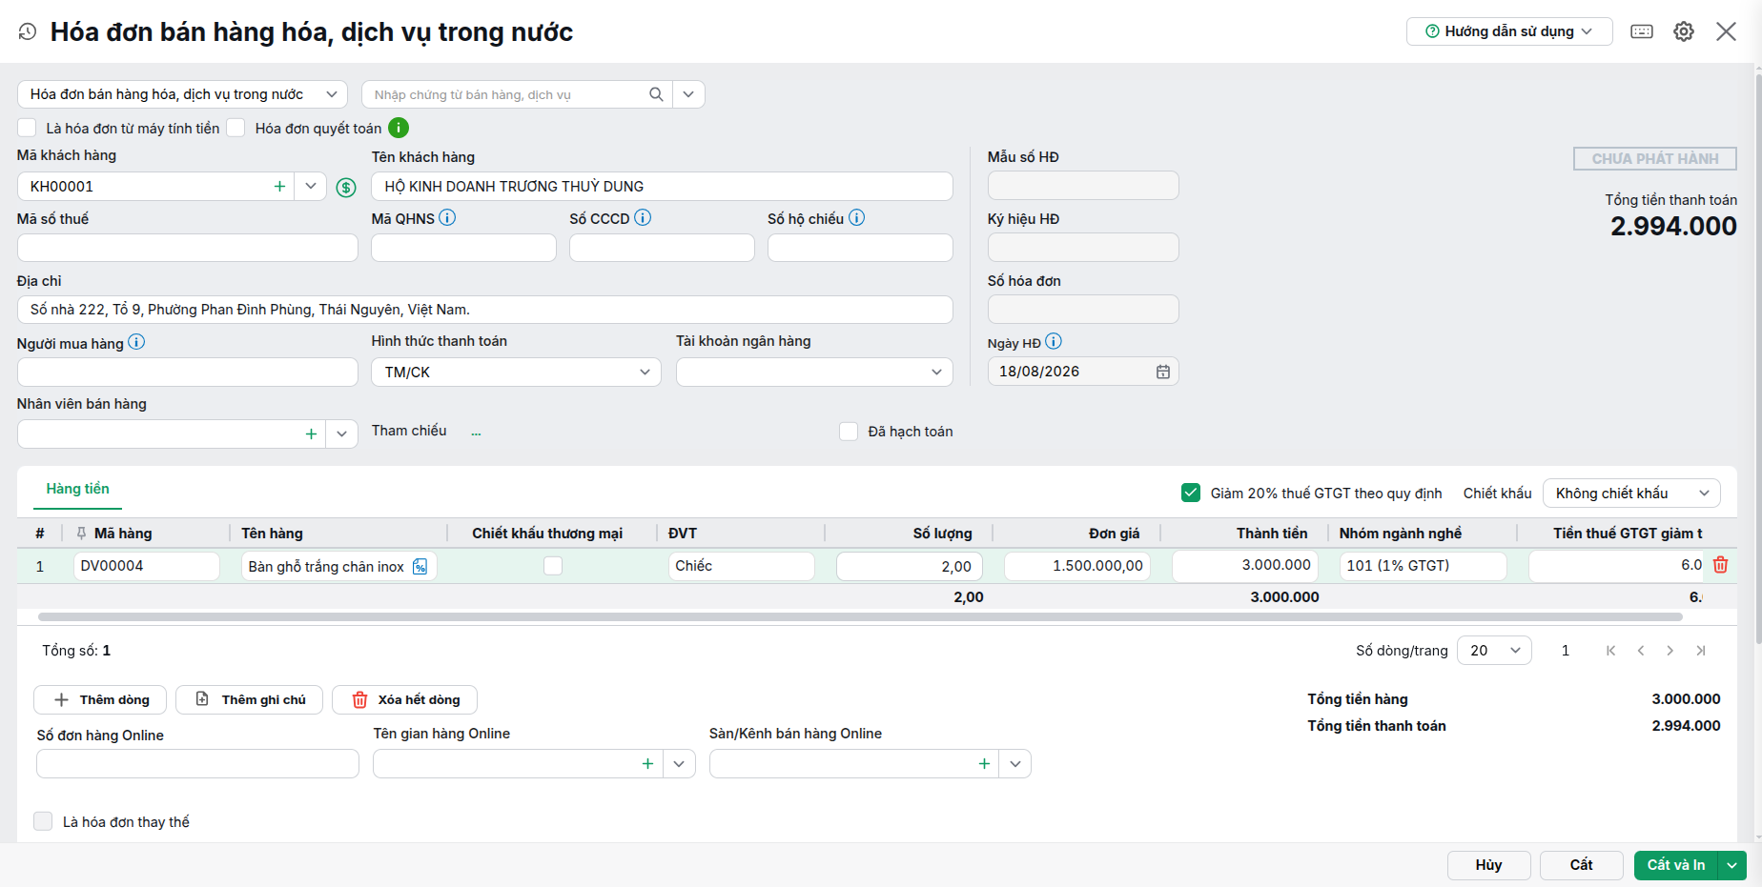
Task: Tick Chiết khấu thương mại in row 1
Action: point(553,566)
